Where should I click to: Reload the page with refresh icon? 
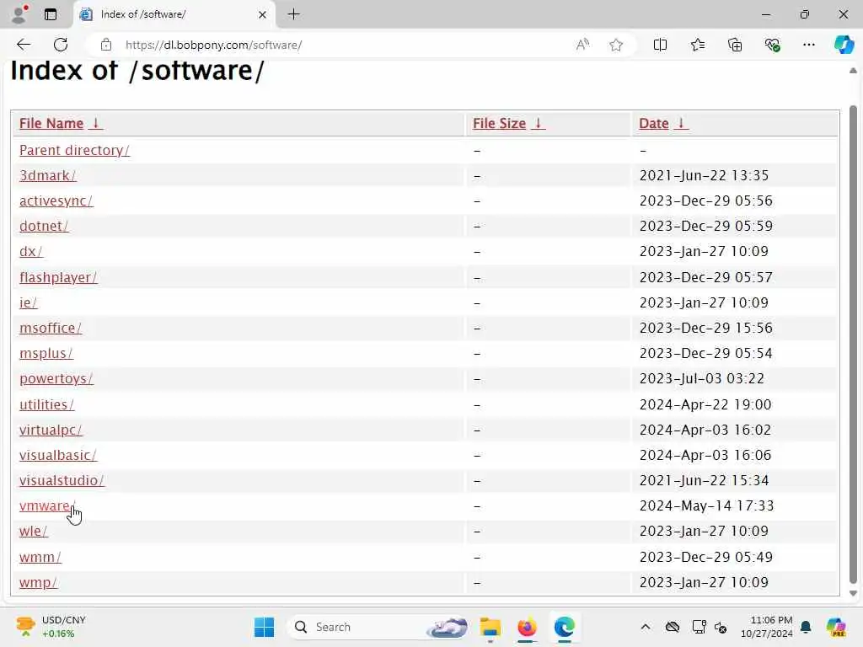[x=61, y=45]
